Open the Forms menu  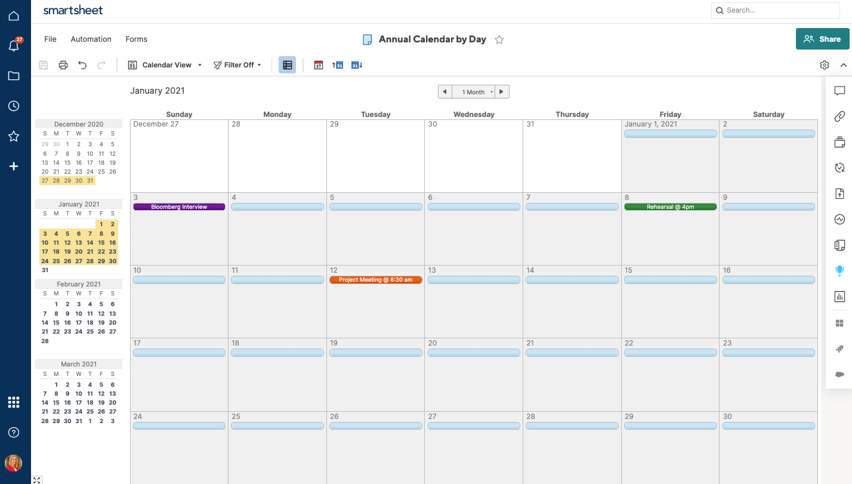[x=136, y=39]
